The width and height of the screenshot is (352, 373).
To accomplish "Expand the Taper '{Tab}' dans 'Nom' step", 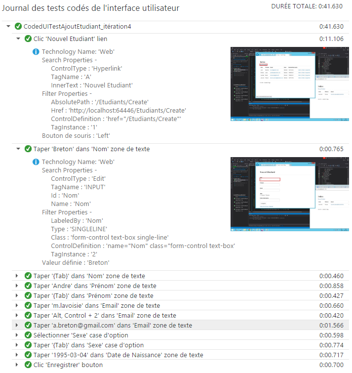I will click(x=18, y=276).
